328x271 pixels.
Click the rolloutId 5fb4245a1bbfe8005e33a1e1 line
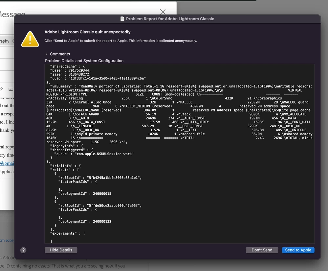(x=100, y=178)
